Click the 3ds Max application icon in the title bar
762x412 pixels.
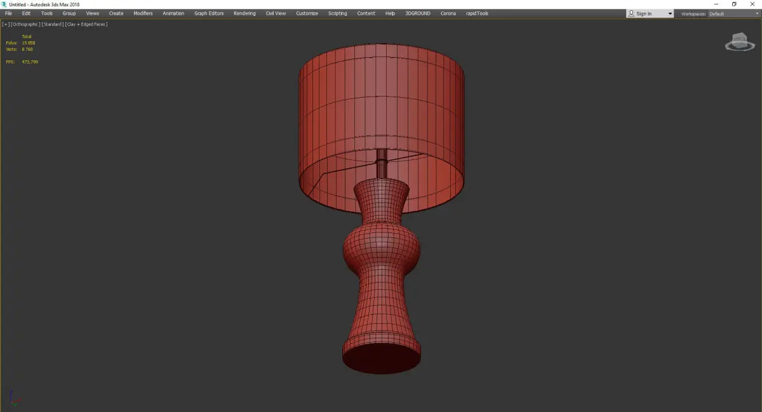(x=4, y=4)
